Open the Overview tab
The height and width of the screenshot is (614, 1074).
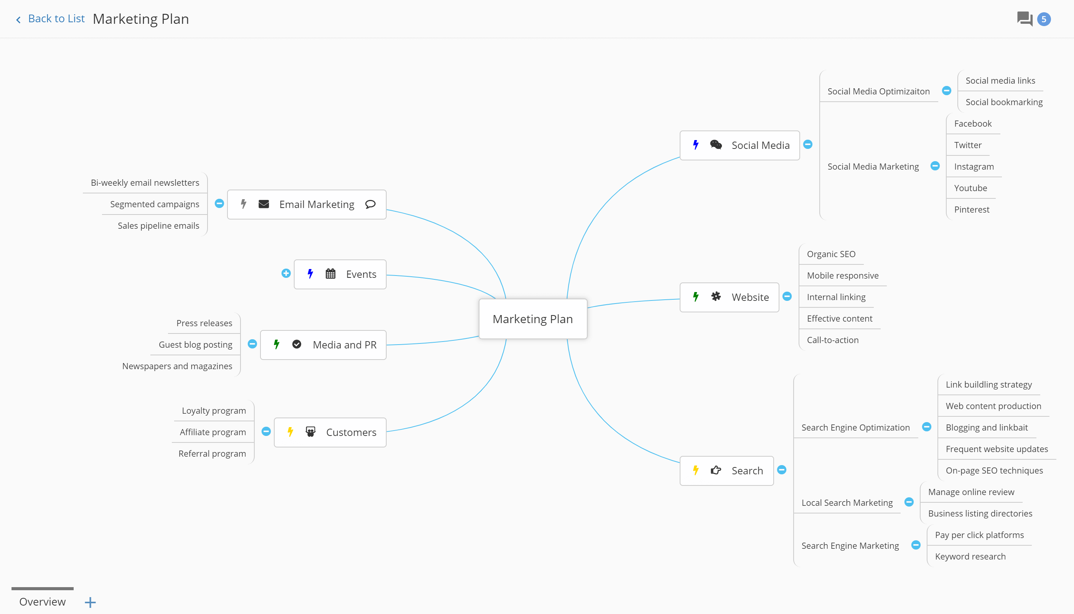43,602
